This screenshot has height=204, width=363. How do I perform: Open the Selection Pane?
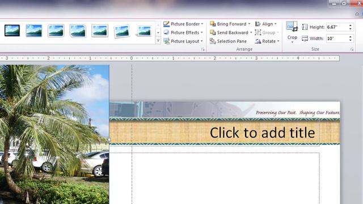tap(228, 41)
